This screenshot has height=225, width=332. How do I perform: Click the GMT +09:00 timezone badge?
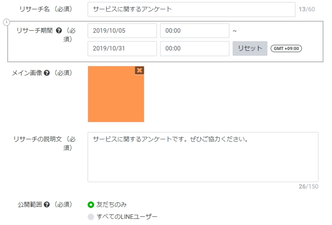pos(286,48)
